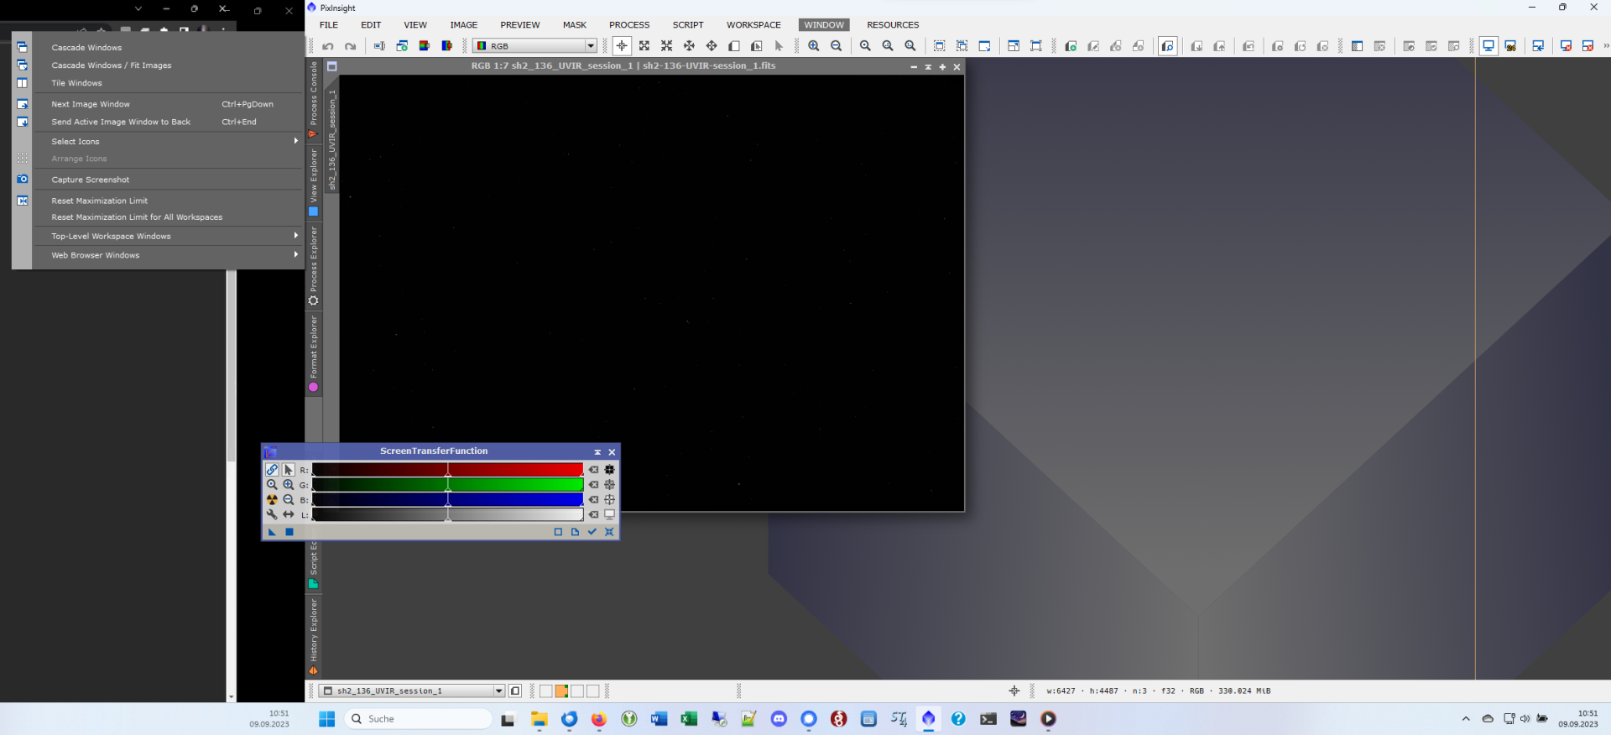
Task: Choose Tile Windows menu entry
Action: click(x=168, y=83)
